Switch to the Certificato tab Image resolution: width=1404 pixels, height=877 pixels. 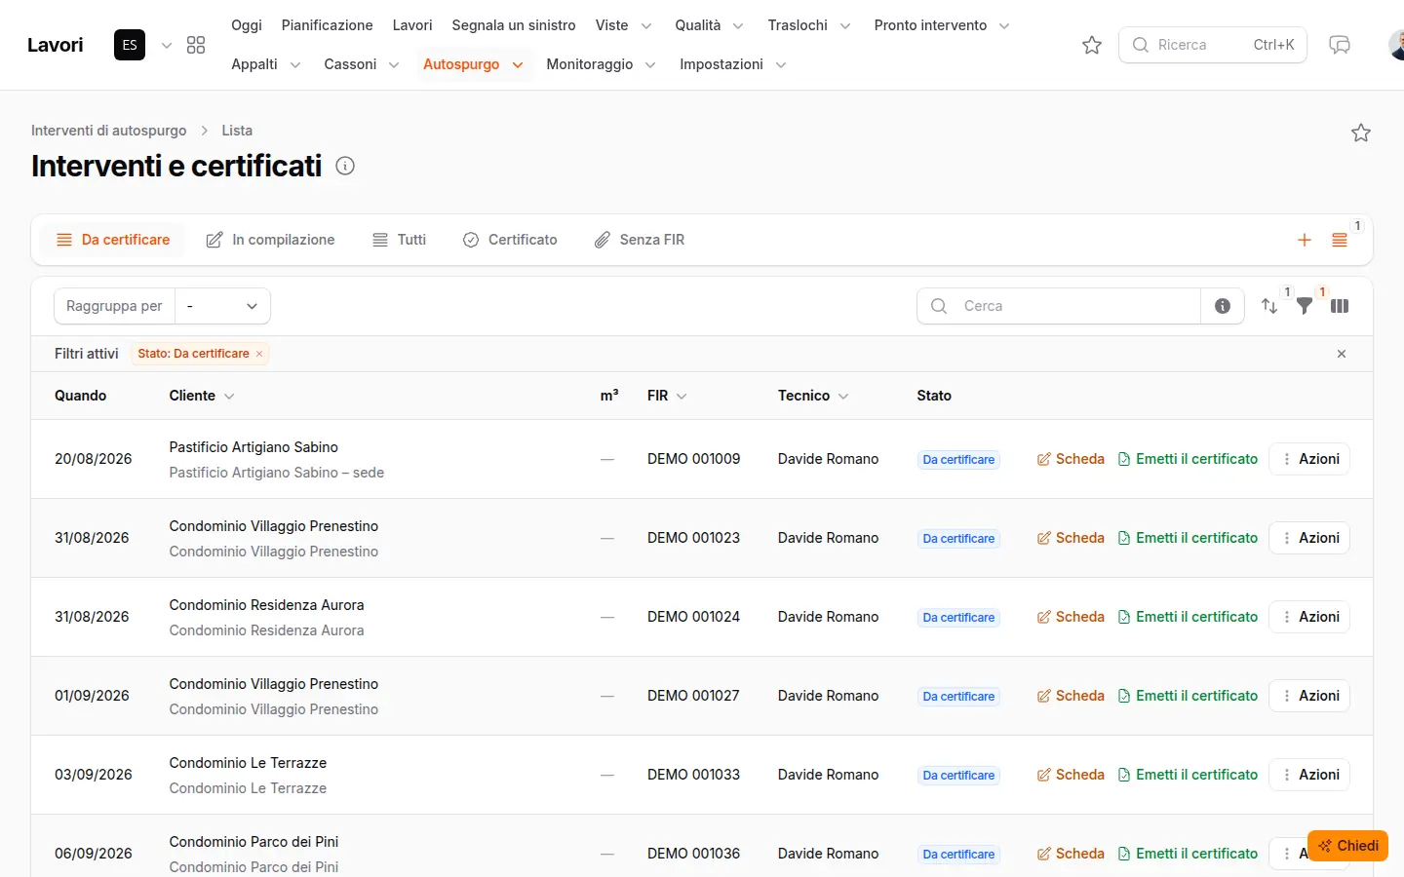tap(510, 240)
